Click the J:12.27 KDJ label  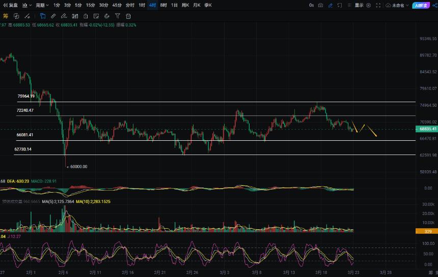pos(14,236)
